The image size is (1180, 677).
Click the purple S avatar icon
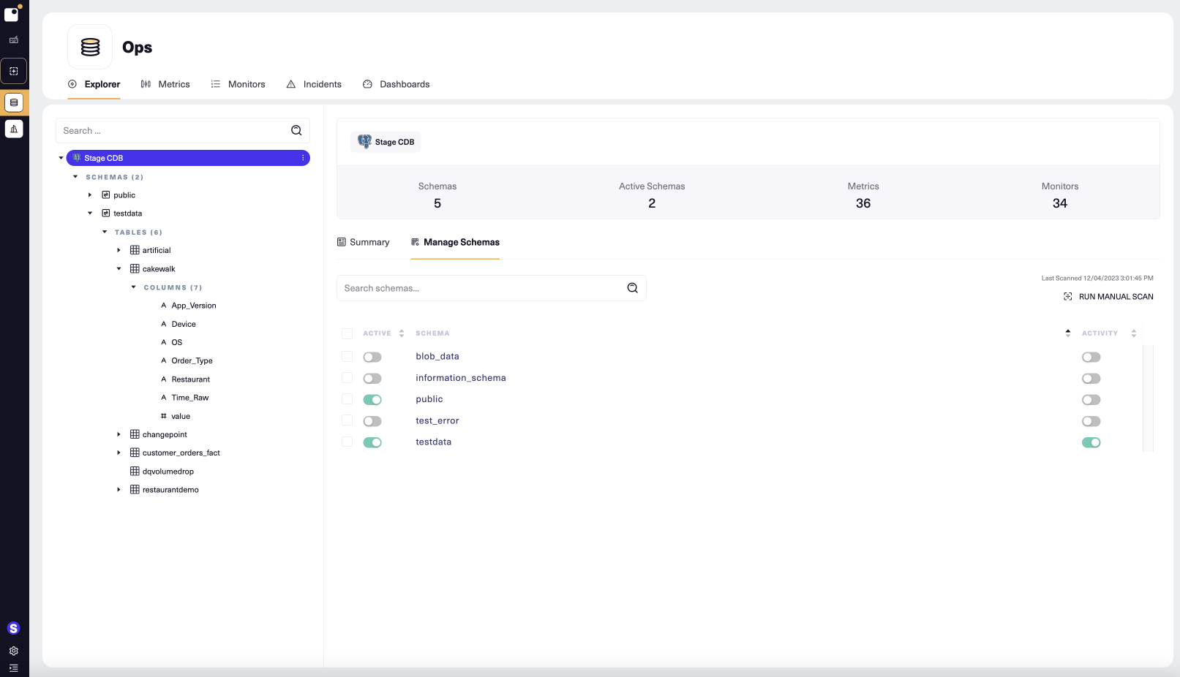tap(14, 627)
